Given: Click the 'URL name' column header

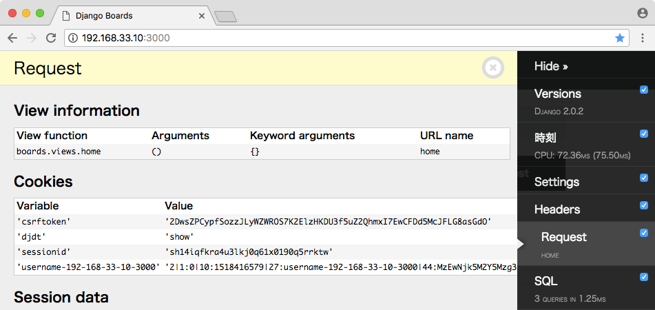Looking at the screenshot, I should (446, 135).
